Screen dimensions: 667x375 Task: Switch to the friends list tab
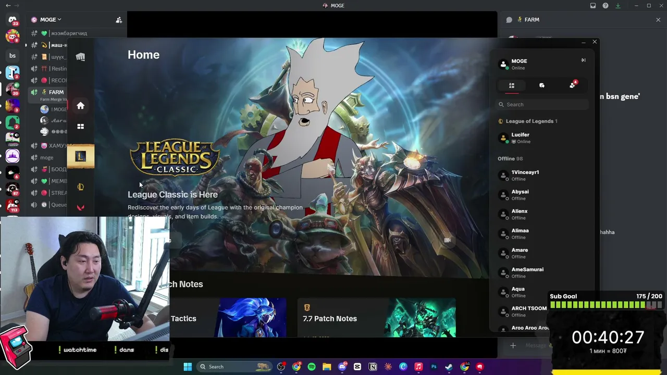click(512, 85)
